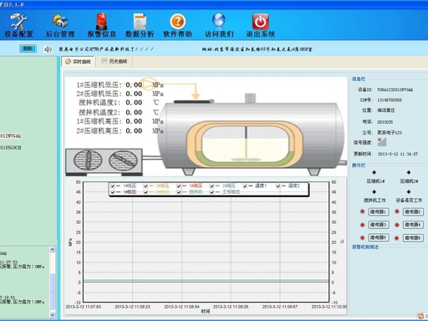
Task: Toggle the 搅拌机 series checkbox
Action: (179, 192)
